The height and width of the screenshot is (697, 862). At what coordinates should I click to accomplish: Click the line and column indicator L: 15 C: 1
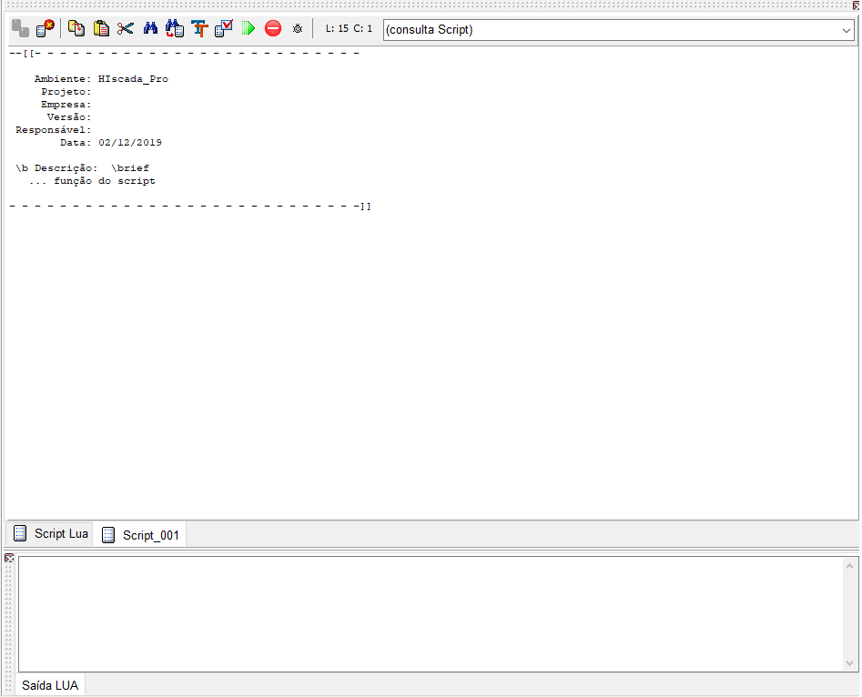point(349,28)
